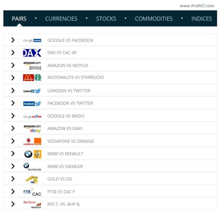This screenshot has height=212, width=219.
Task: Select the RIO T. VS. BHP B. text
Action: pyautogui.click(x=64, y=204)
